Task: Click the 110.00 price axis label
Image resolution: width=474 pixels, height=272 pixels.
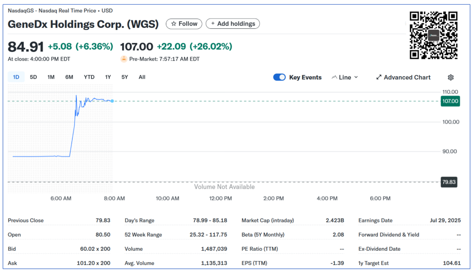Action: [x=450, y=92]
